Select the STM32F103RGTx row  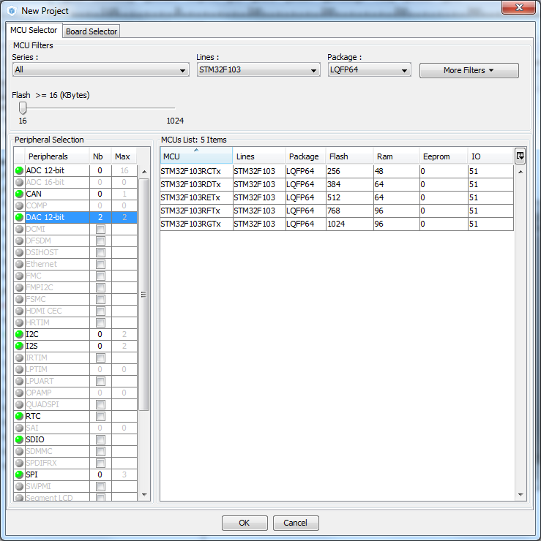[x=337, y=224]
